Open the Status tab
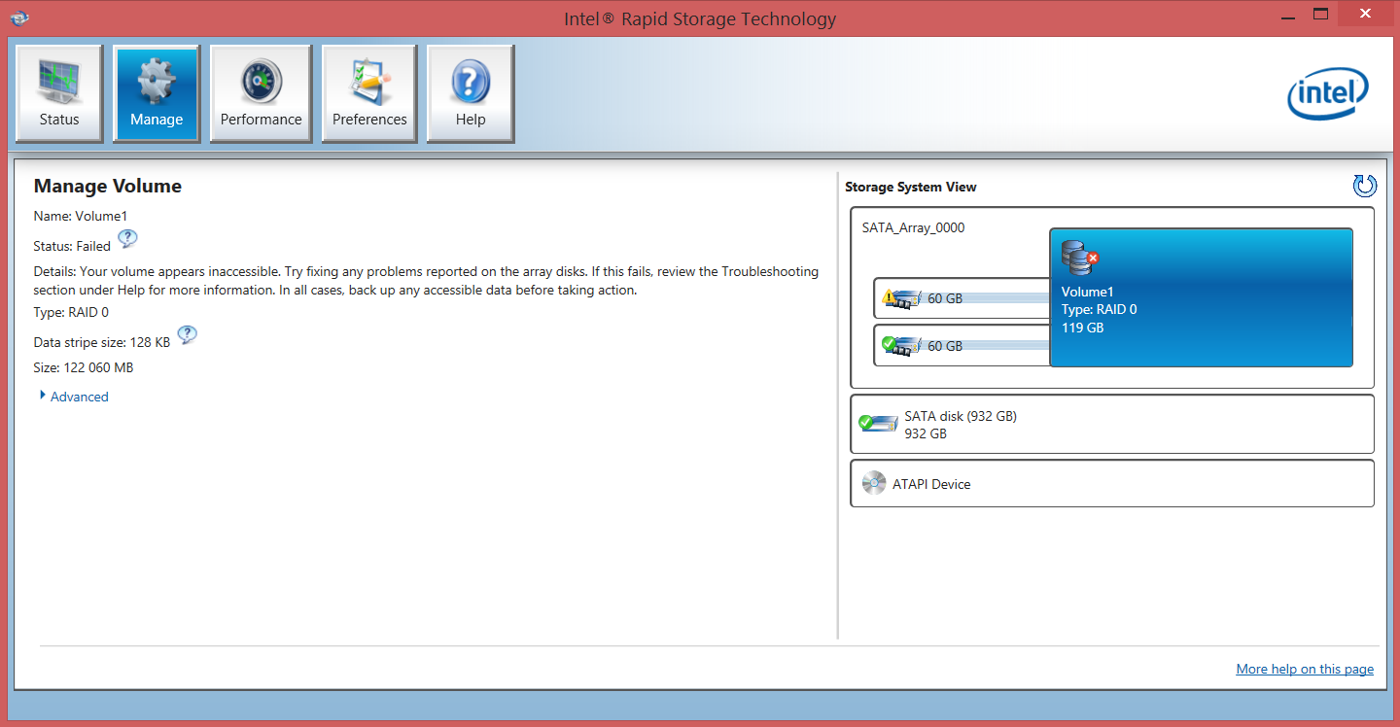 point(59,93)
